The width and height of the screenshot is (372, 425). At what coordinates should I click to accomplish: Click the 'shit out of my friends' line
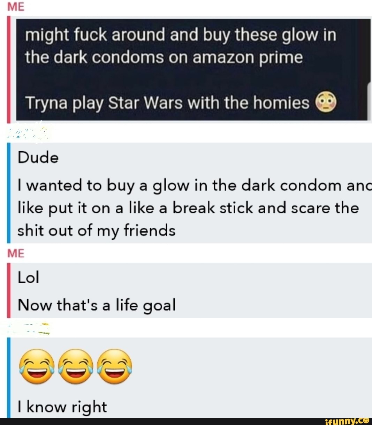(x=97, y=231)
